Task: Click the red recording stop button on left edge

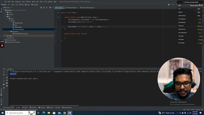Action: [x=2, y=46]
